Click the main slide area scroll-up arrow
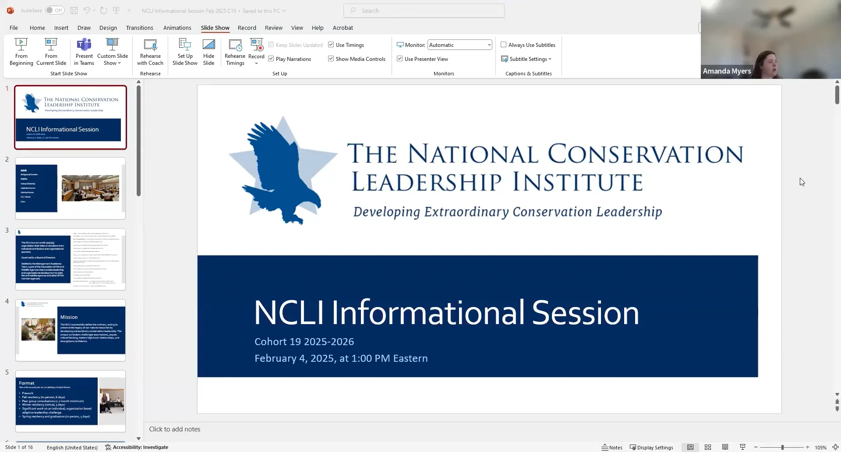 837,82
